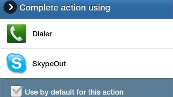Select the 'Dialer' list entry text
Screen dimensions: 173x97
click(42, 34)
